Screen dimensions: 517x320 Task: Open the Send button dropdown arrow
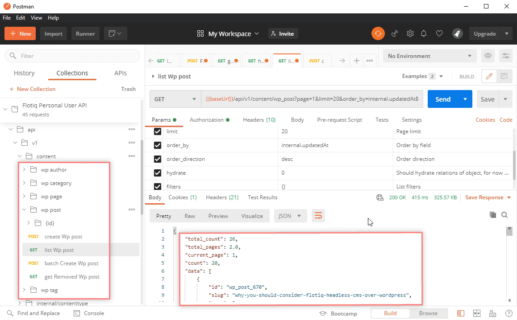click(465, 99)
